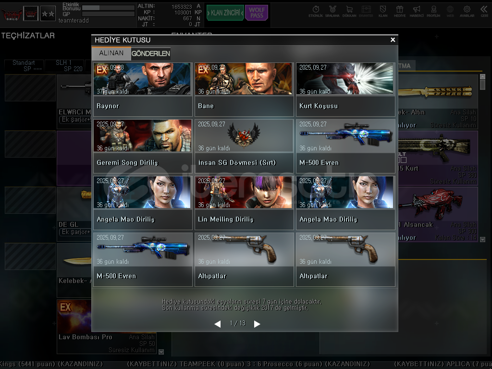492x369 pixels.
Task: Click the KP value 103001
Action: pos(183,12)
